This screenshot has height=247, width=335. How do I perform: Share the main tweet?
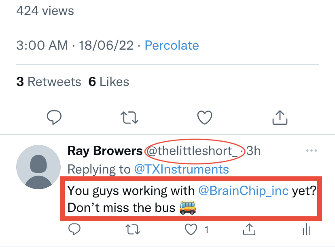280,117
